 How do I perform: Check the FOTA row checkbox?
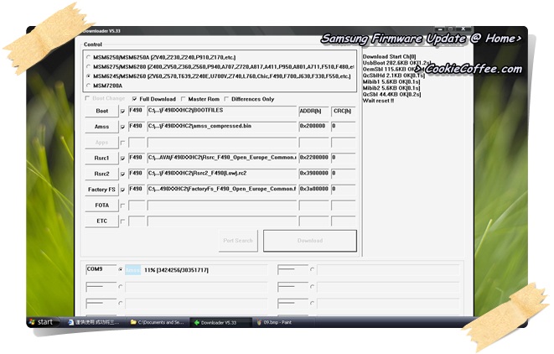(122, 206)
